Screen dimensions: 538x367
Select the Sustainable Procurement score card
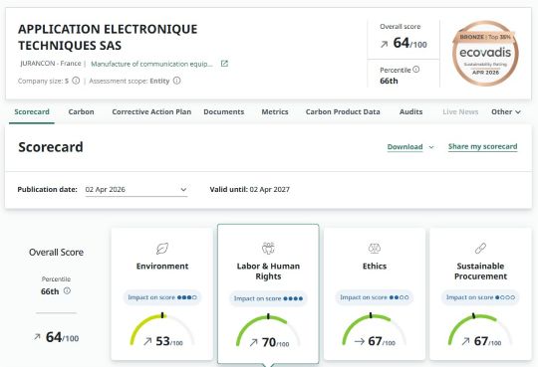coord(480,294)
